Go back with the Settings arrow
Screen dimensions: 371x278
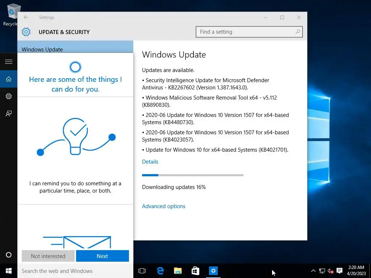(x=26, y=17)
